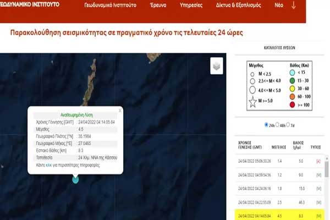
Task: Select the 24h time range radio button
Action: pos(267,124)
